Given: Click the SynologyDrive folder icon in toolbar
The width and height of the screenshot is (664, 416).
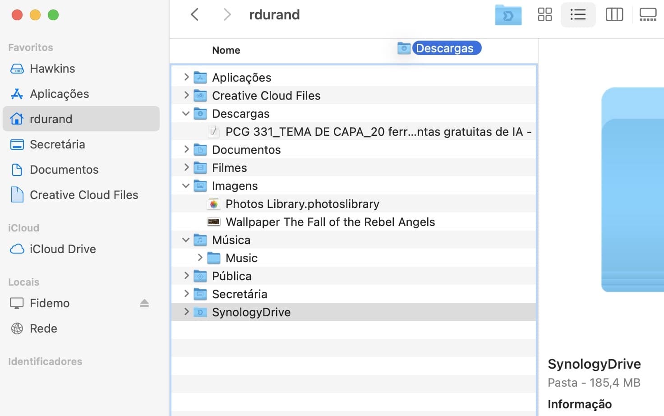Looking at the screenshot, I should (x=508, y=15).
